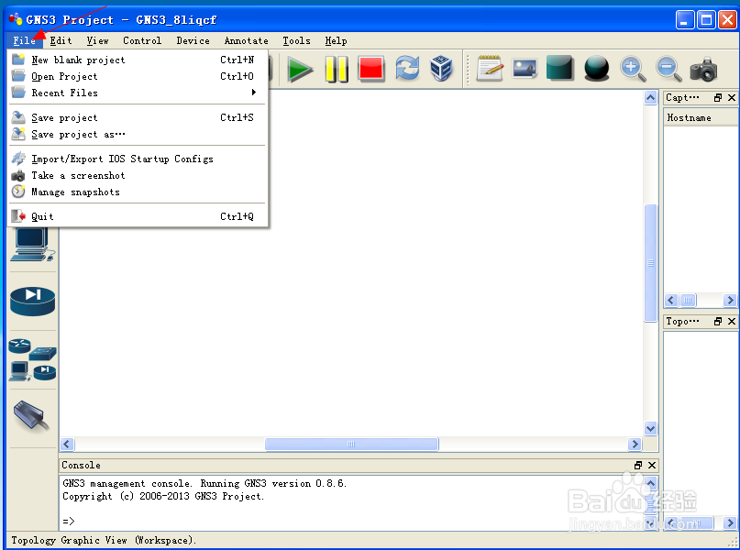Choose New blank project from File menu
Screen dimensions: 740x550
coord(138,60)
